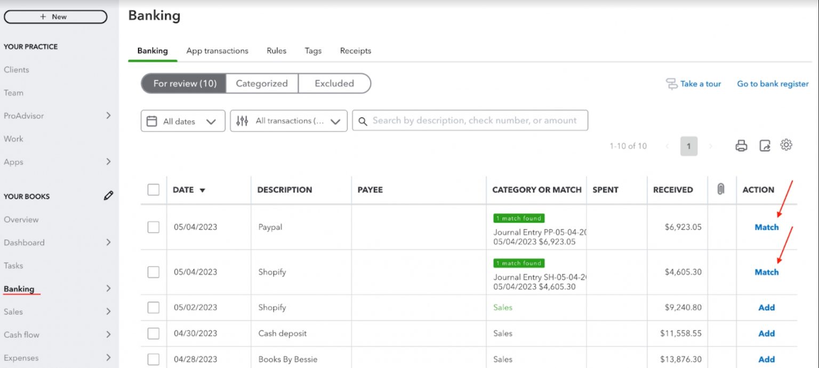Open the print icon for transactions list

pos(741,145)
